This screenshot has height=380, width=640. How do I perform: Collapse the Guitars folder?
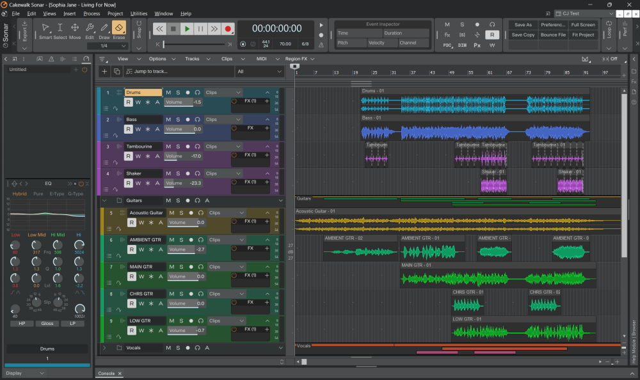104,200
